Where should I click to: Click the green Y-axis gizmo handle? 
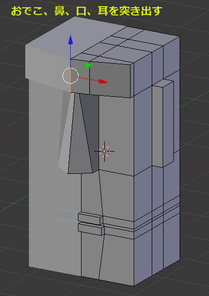pyautogui.click(x=88, y=66)
